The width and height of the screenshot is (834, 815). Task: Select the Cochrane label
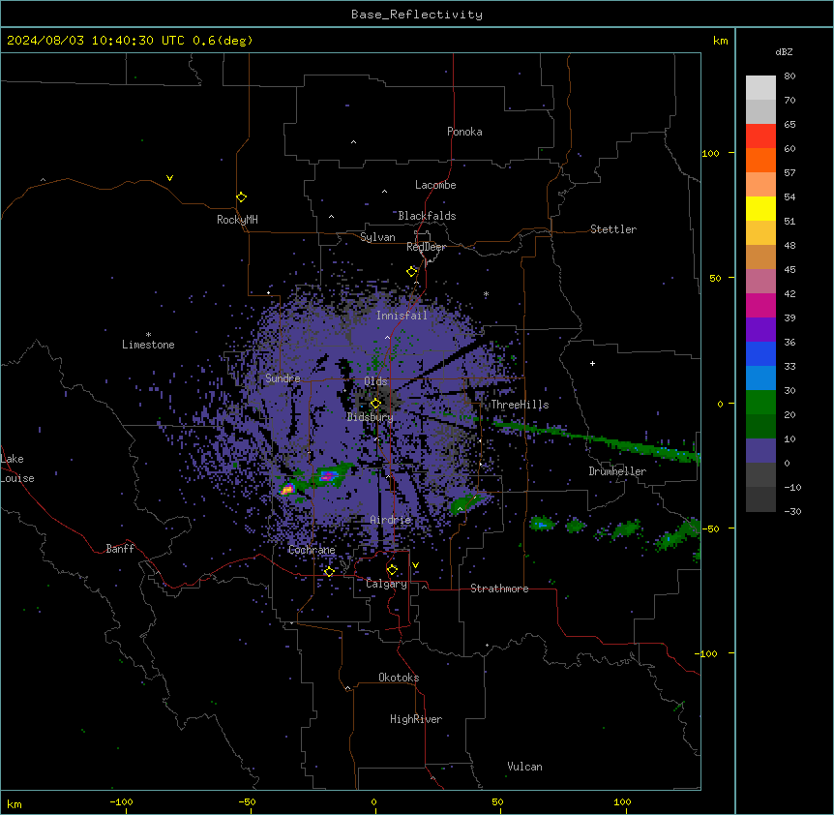click(x=312, y=550)
